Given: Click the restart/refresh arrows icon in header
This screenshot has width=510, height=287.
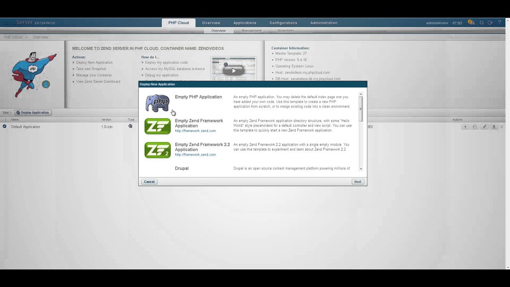Looking at the screenshot, I should coord(482,23).
